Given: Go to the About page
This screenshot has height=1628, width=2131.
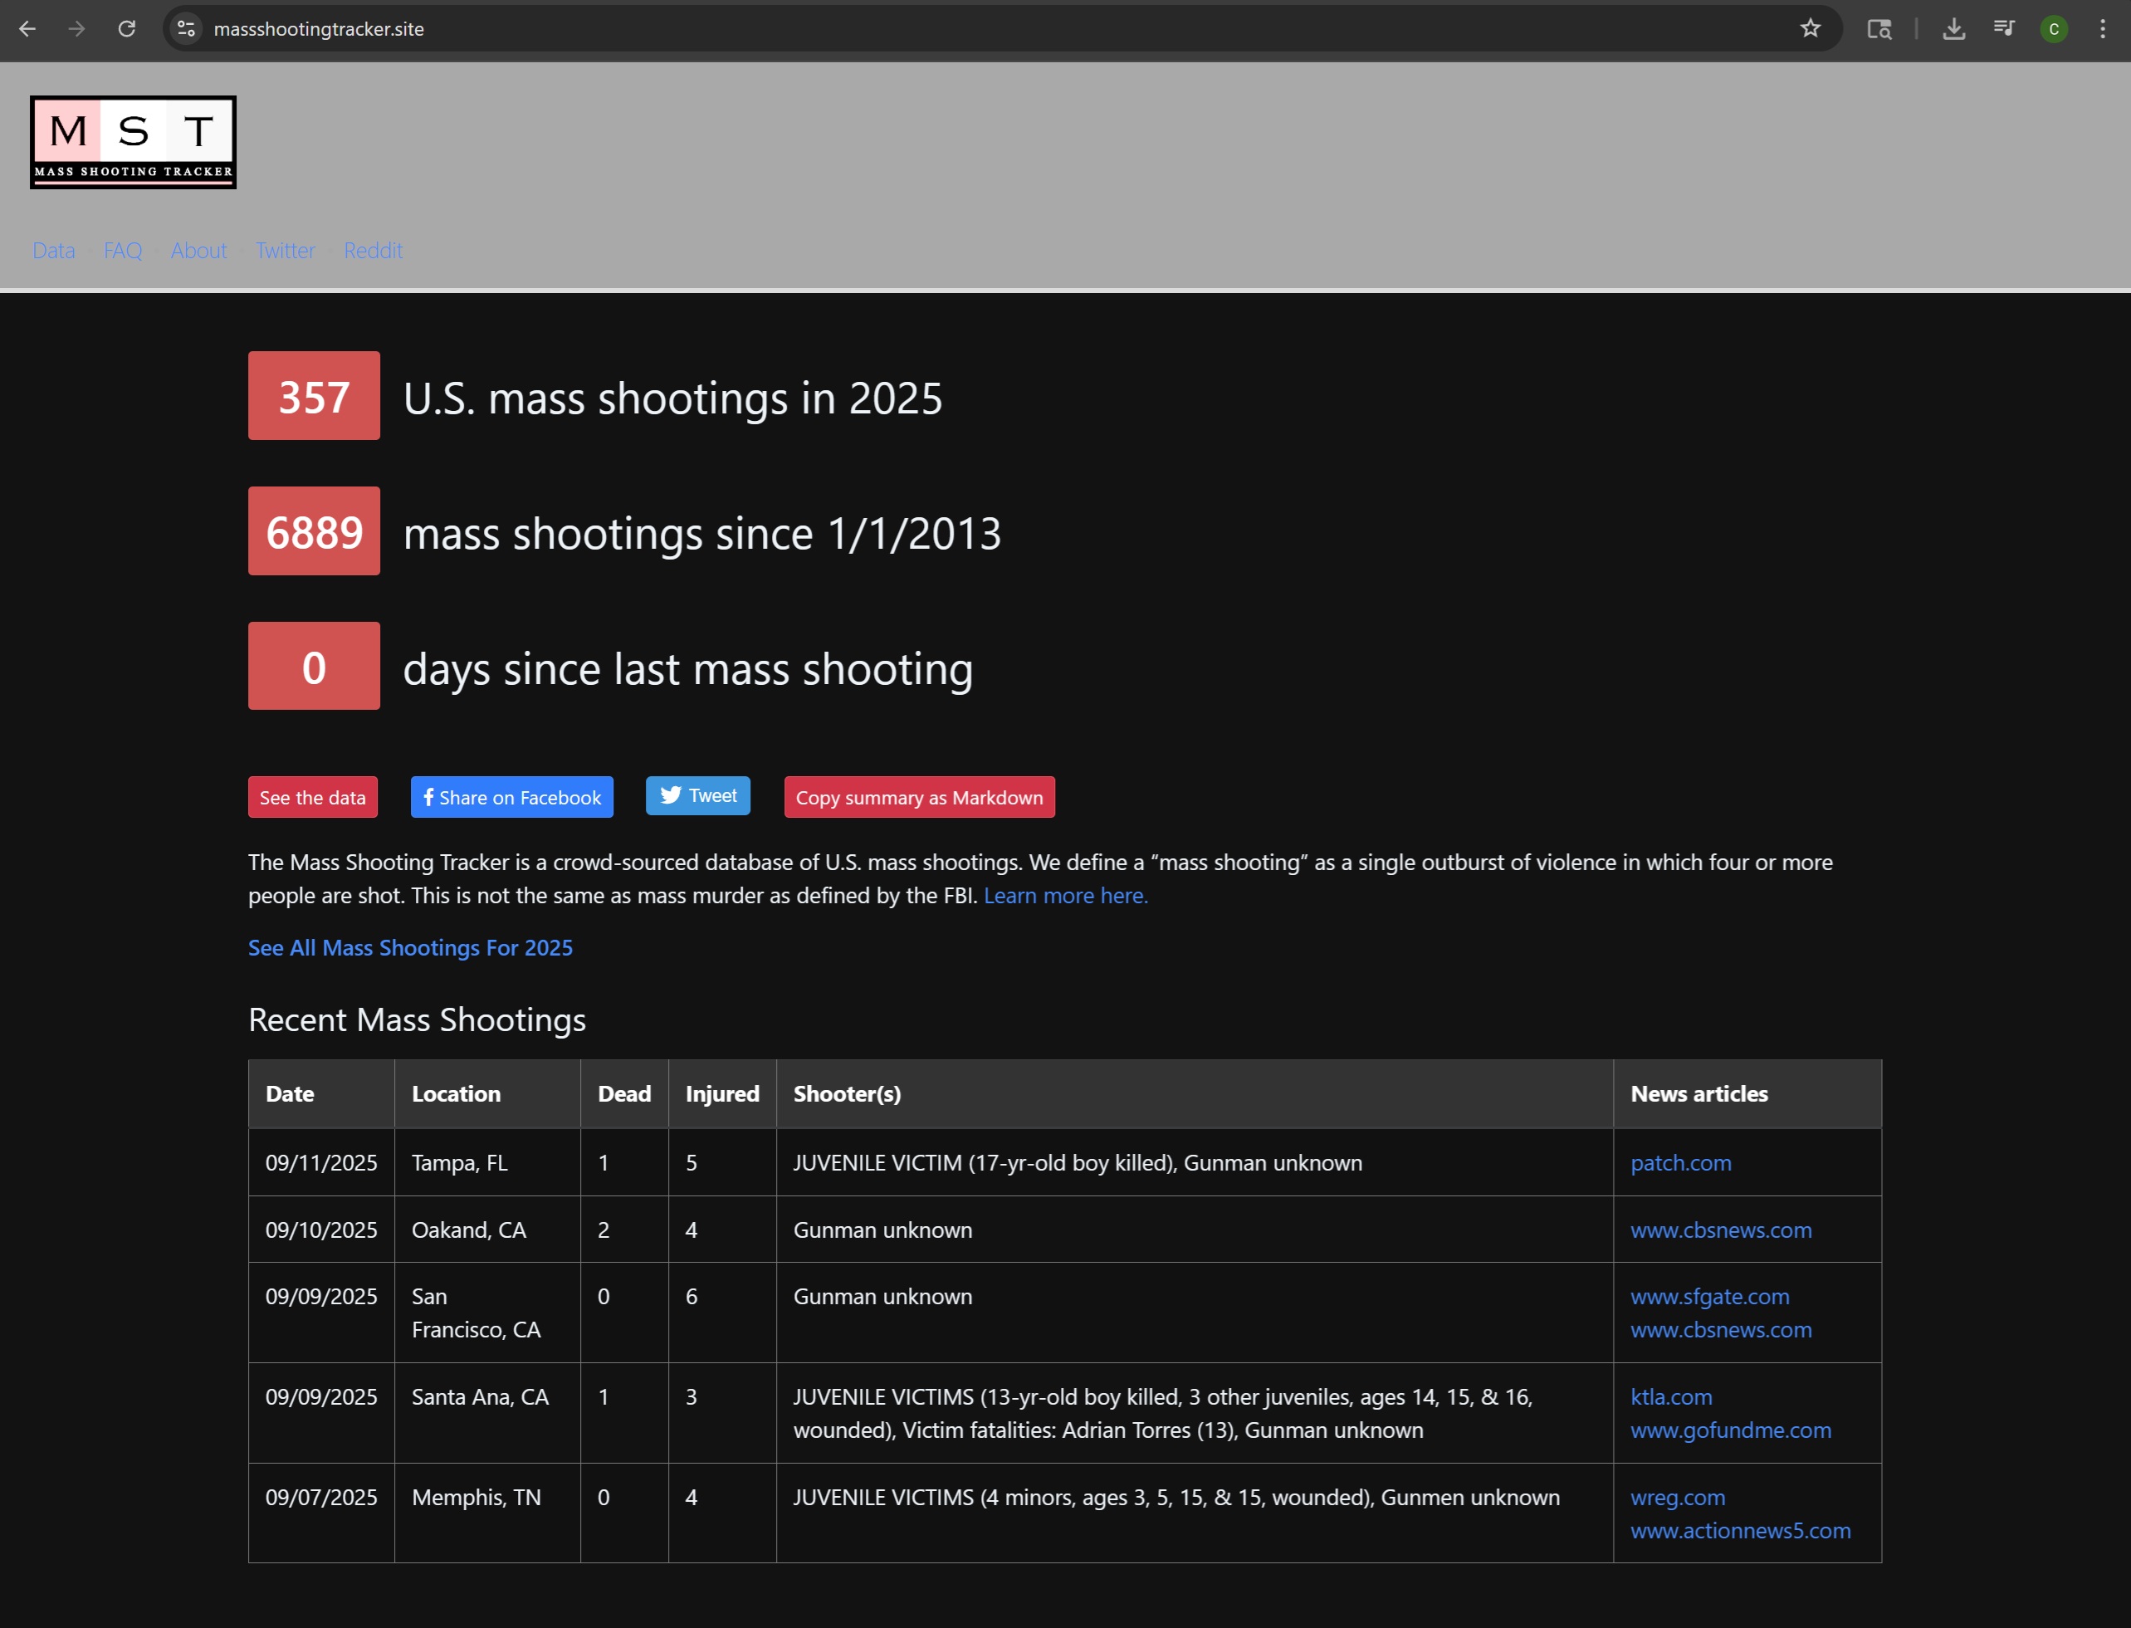Looking at the screenshot, I should point(198,251).
